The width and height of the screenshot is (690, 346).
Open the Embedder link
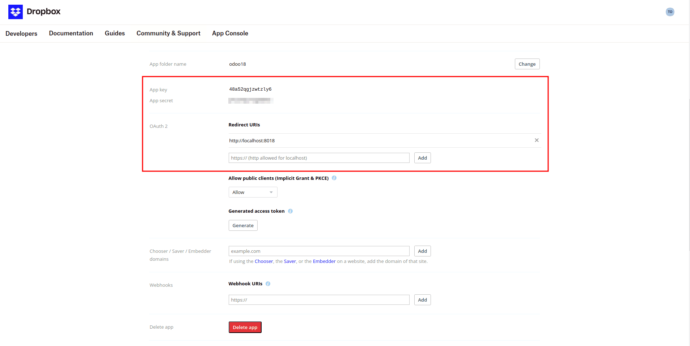324,261
